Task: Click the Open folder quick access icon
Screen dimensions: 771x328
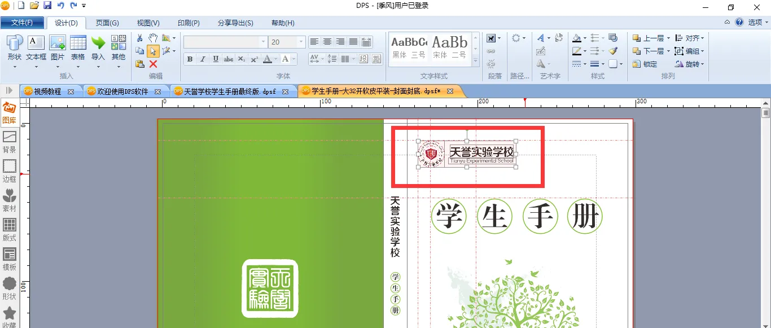Action: pos(34,6)
